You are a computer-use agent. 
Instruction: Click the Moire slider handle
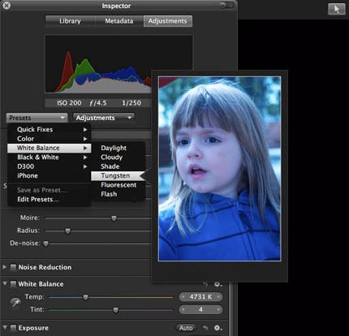(114, 218)
